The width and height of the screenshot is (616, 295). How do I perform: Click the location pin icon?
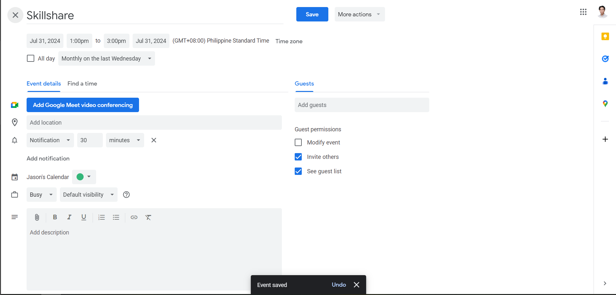[x=14, y=122]
